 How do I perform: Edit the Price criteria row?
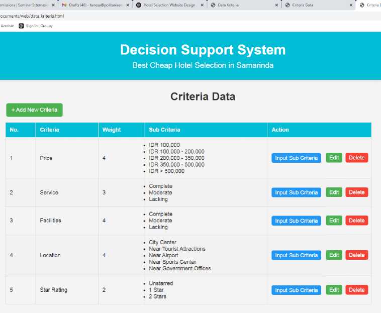[334, 158]
